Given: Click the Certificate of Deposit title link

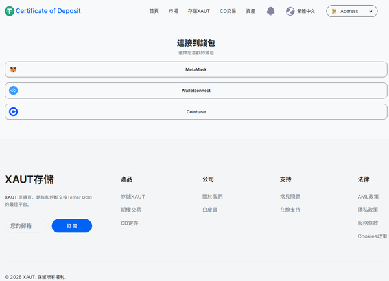Looking at the screenshot, I should [48, 11].
